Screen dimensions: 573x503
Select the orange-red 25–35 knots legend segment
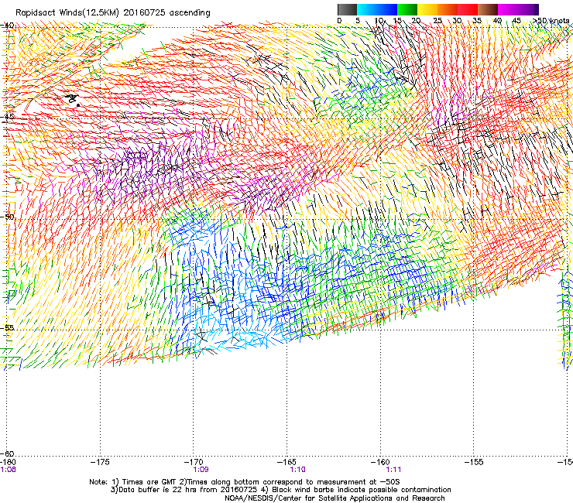458,9
